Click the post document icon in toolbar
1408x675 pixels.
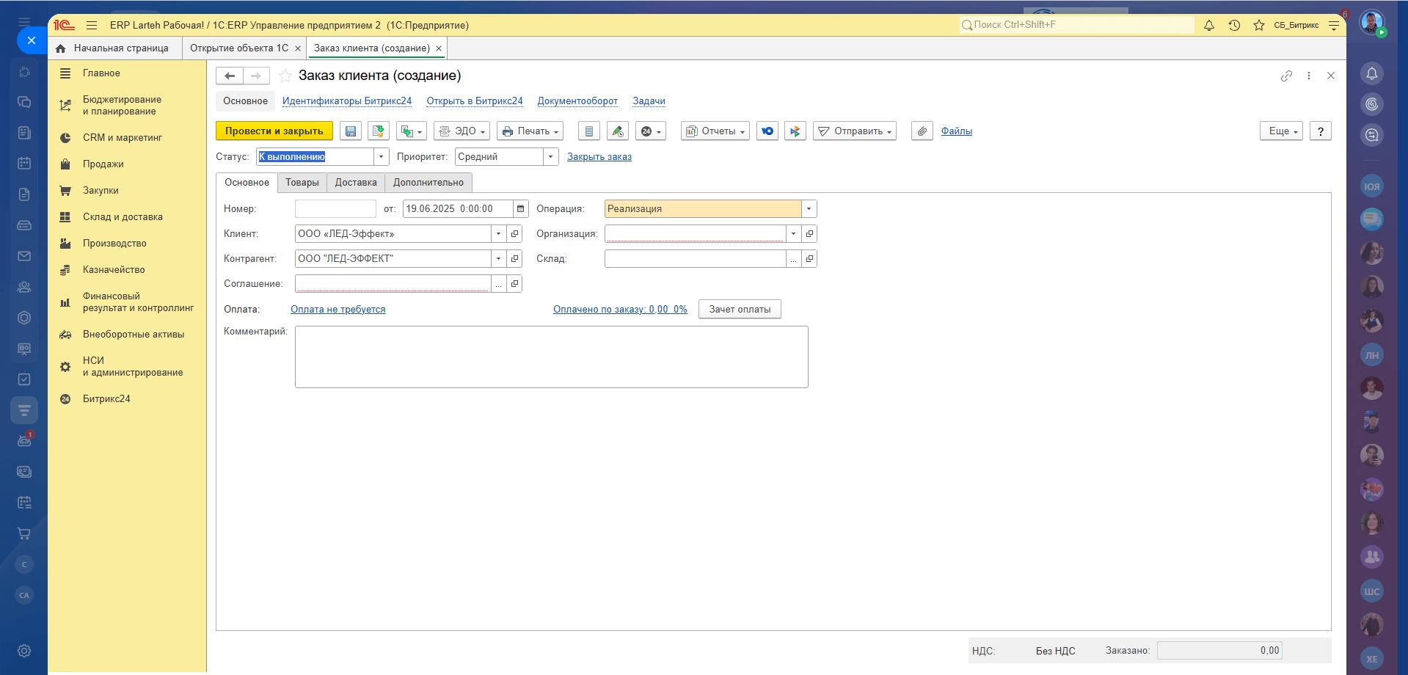(379, 131)
